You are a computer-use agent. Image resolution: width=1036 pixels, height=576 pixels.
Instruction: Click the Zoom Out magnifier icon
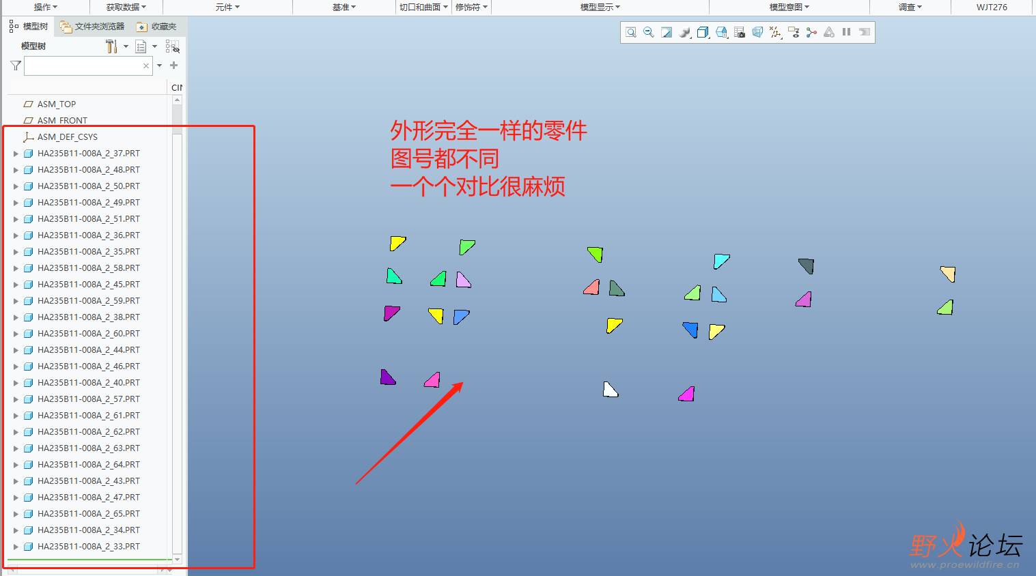(649, 32)
